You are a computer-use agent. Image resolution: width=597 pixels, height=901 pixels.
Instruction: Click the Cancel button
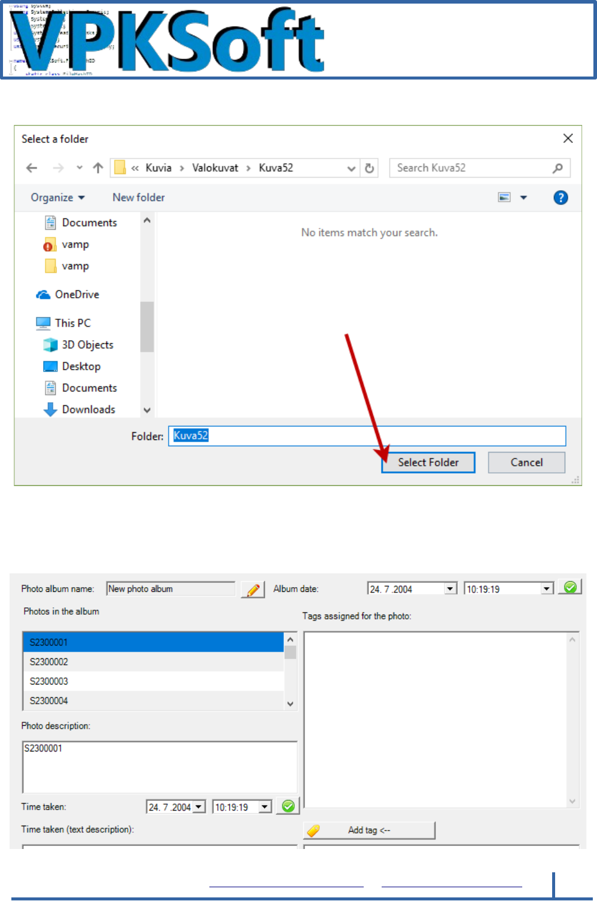[x=526, y=462]
